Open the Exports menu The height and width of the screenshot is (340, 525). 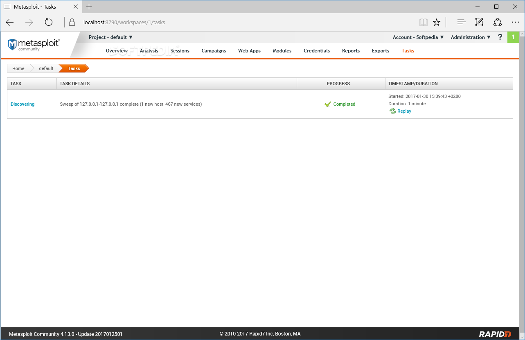(x=381, y=51)
